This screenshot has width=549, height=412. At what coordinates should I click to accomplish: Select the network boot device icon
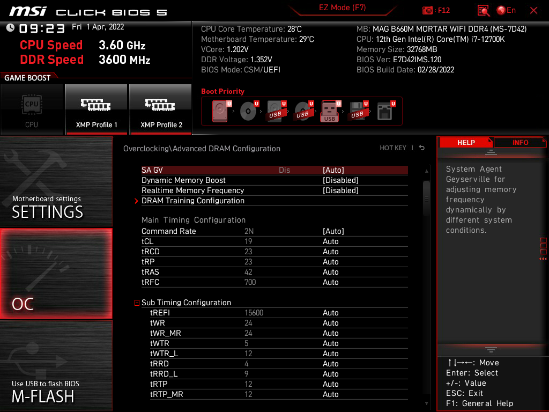coord(385,111)
